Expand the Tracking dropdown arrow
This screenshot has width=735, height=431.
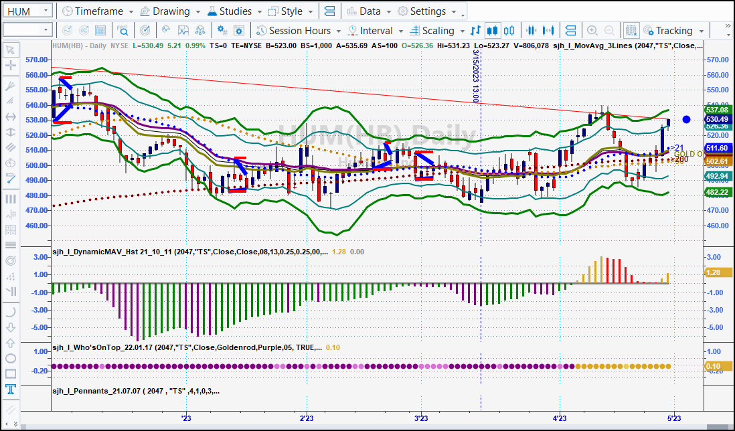click(702, 31)
